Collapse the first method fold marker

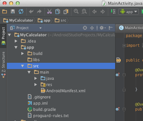click(124, 75)
